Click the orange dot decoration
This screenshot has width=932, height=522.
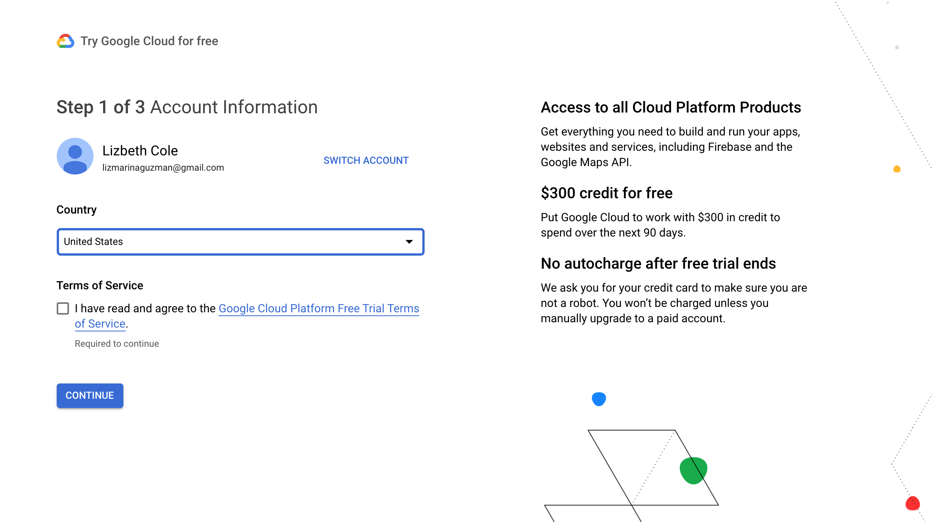897,169
